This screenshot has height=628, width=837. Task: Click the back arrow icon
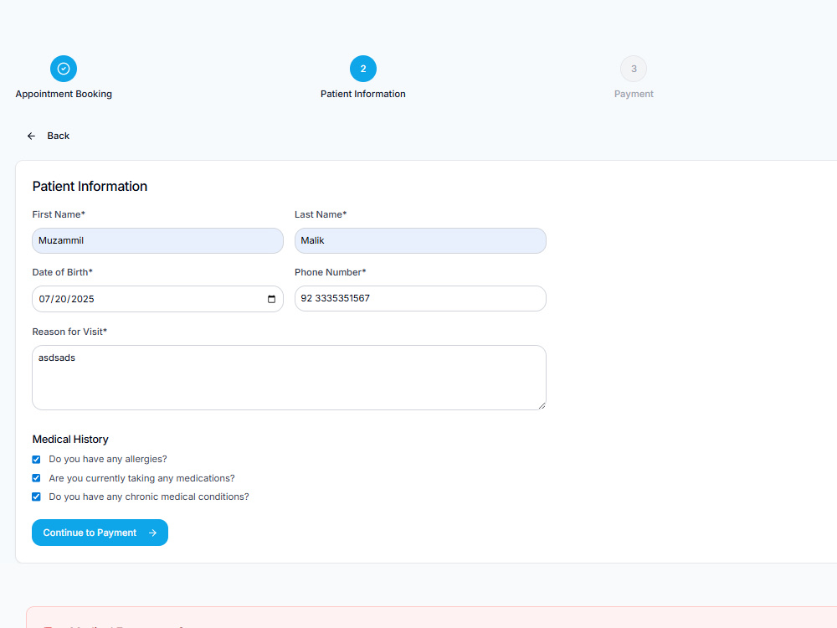click(32, 136)
